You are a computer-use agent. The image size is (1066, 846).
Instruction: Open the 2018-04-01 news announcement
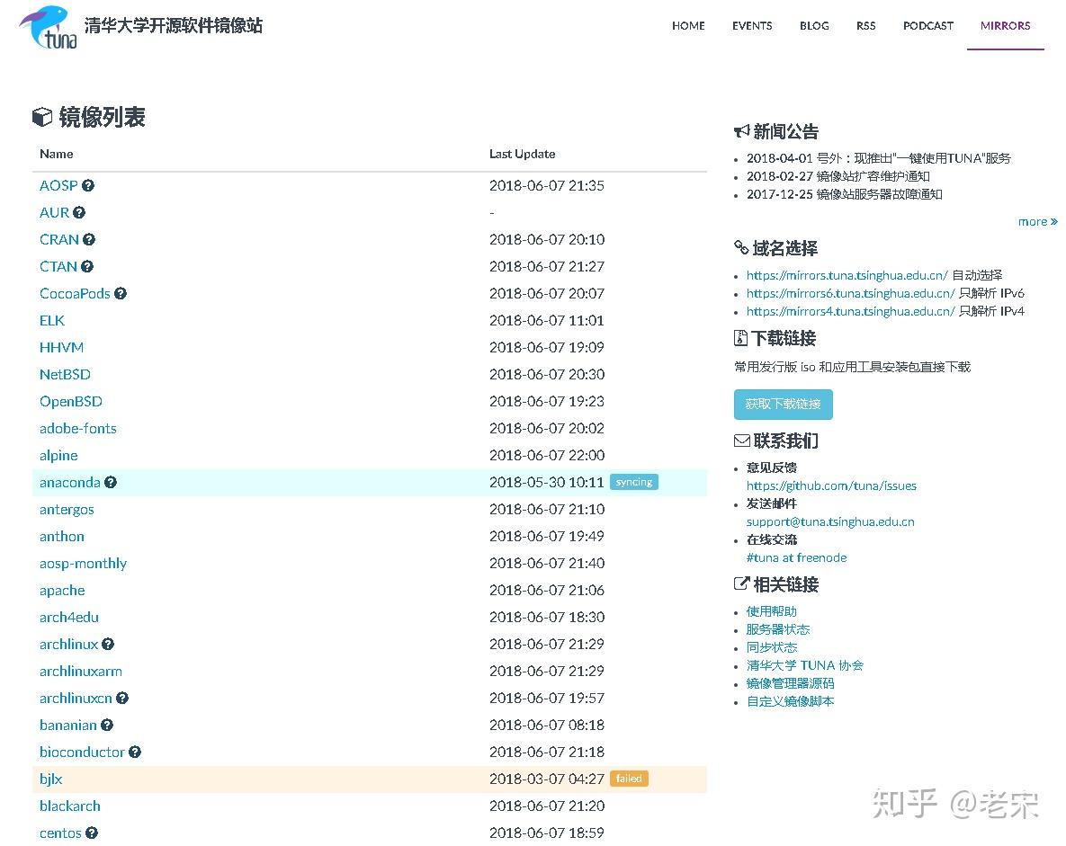(x=878, y=158)
